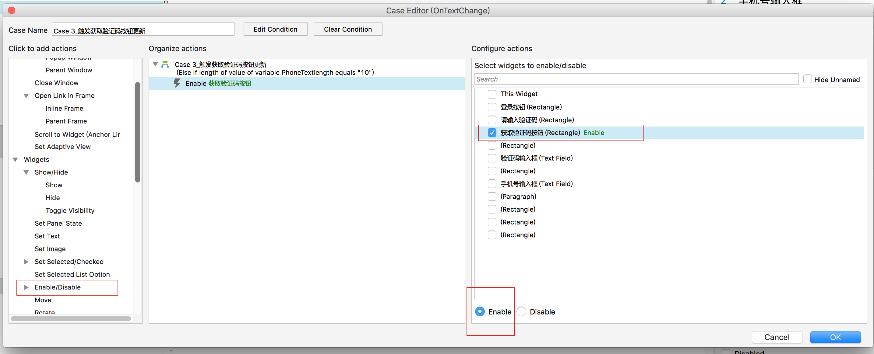Click the red close window button
Viewport: 874px width, 354px height.
[x=12, y=11]
